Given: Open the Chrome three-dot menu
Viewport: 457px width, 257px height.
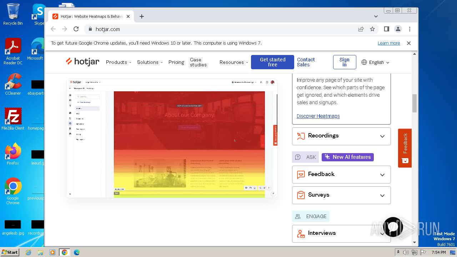Looking at the screenshot, I should (410, 29).
